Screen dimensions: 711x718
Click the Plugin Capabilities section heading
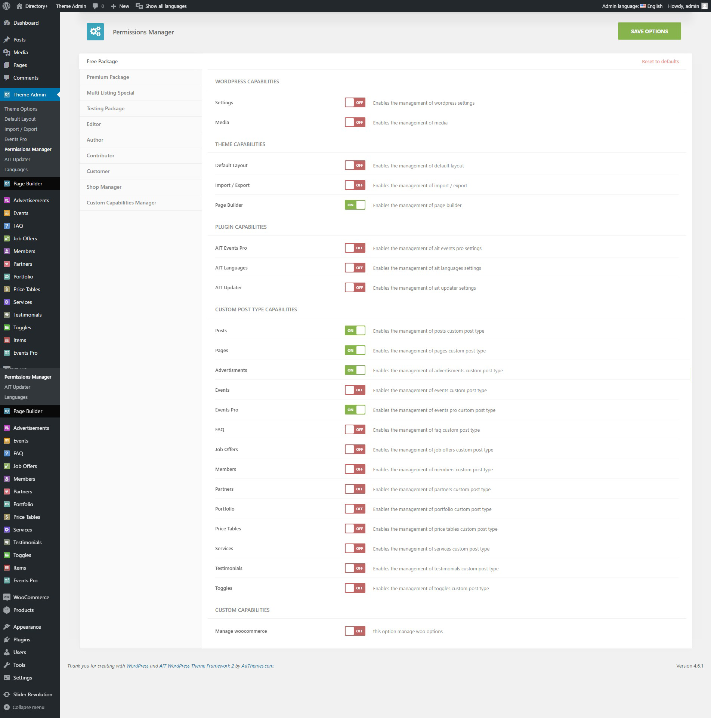[241, 227]
